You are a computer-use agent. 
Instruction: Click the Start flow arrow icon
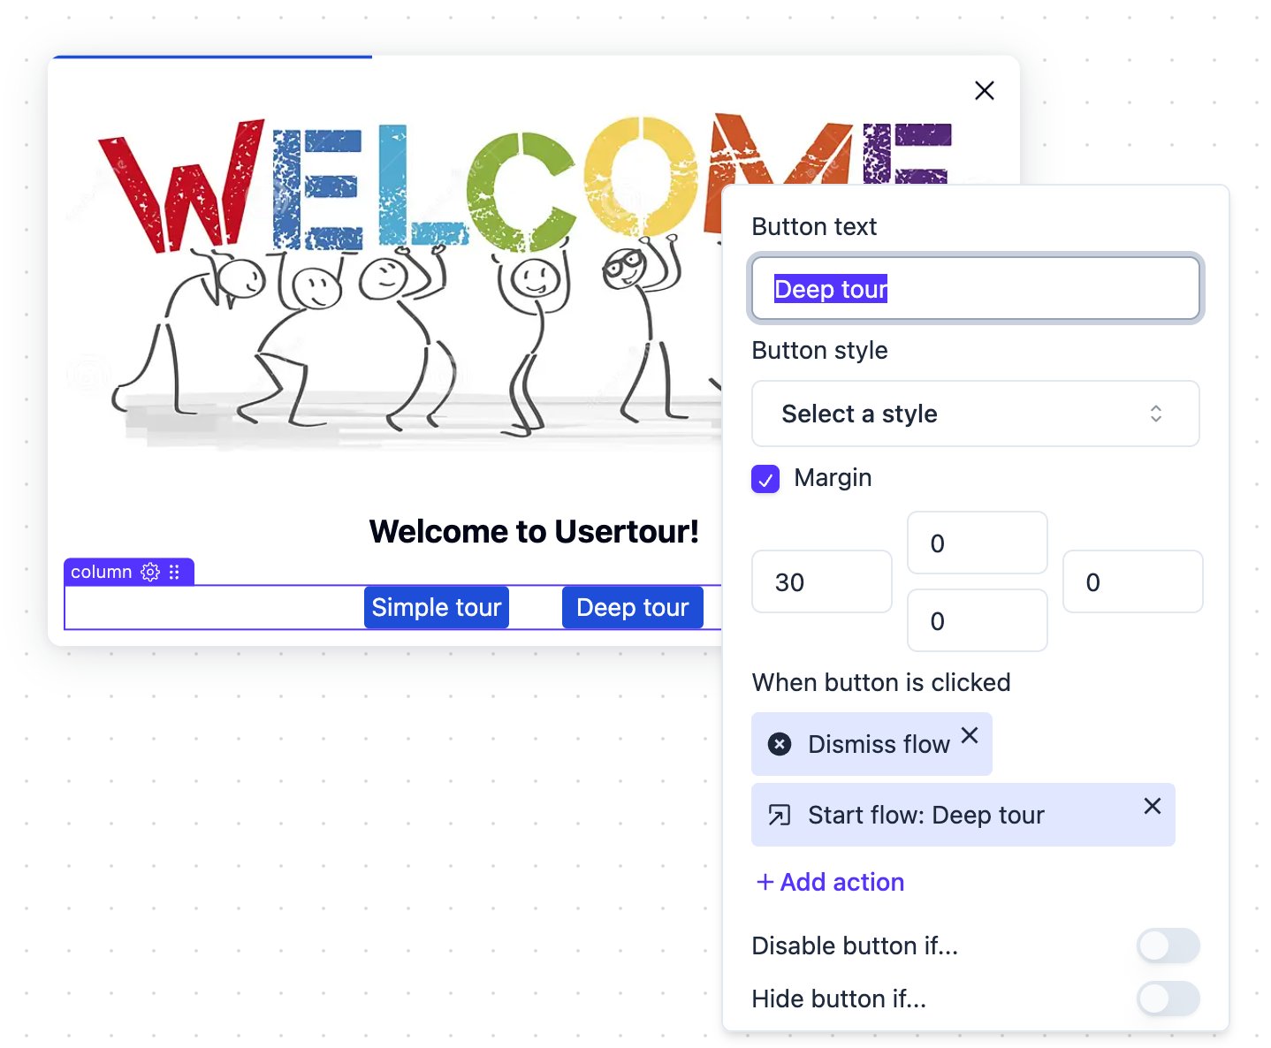tap(780, 815)
